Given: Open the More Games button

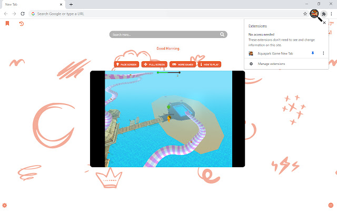Looking at the screenshot, I should point(183,64).
